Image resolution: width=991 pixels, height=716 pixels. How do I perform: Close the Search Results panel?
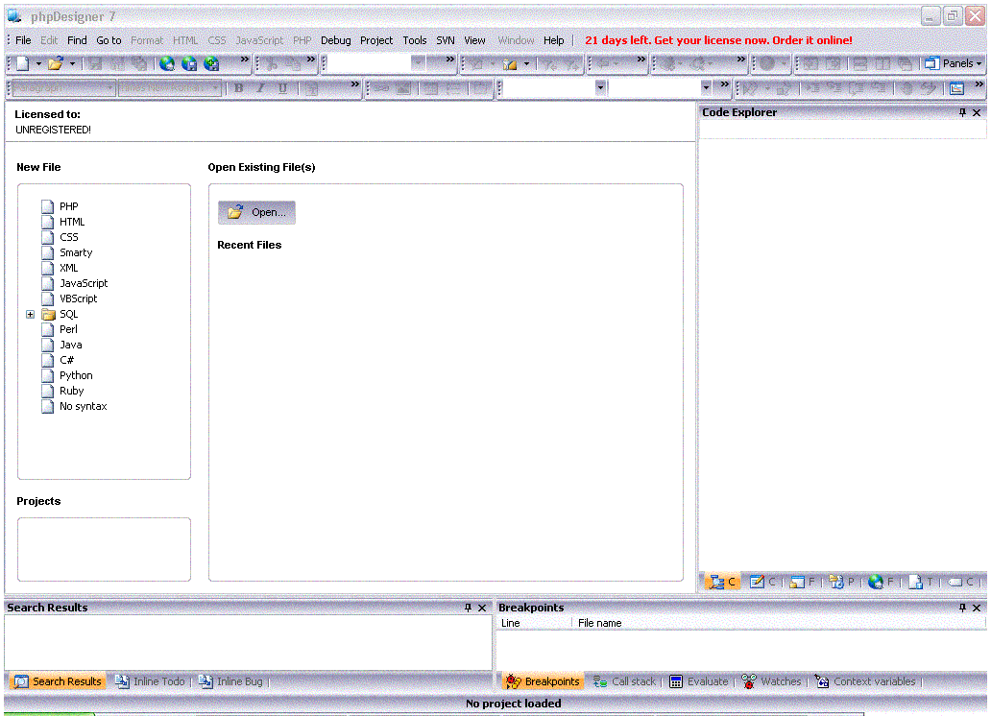tap(482, 608)
